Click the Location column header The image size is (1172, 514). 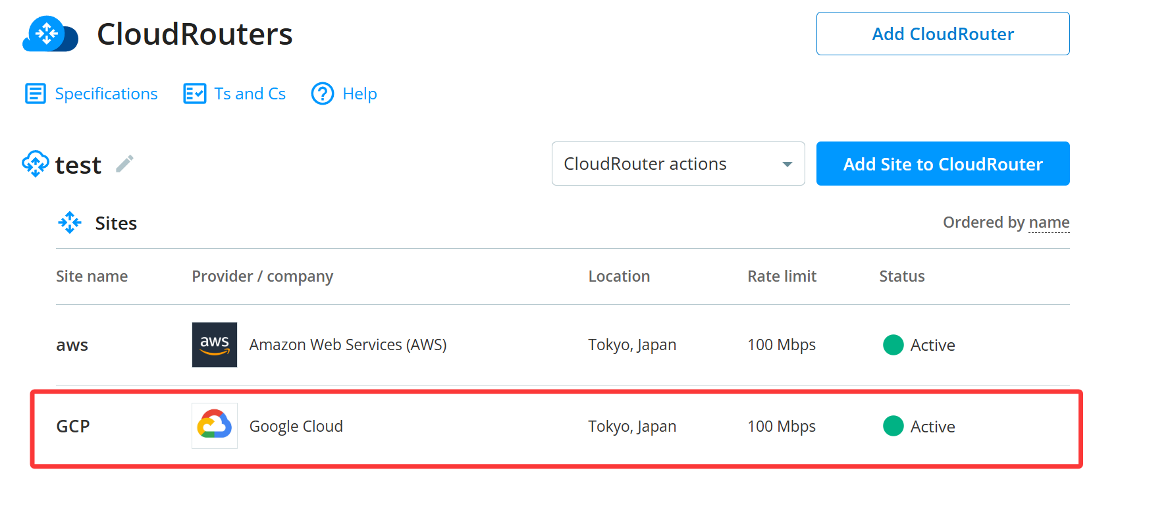(619, 276)
